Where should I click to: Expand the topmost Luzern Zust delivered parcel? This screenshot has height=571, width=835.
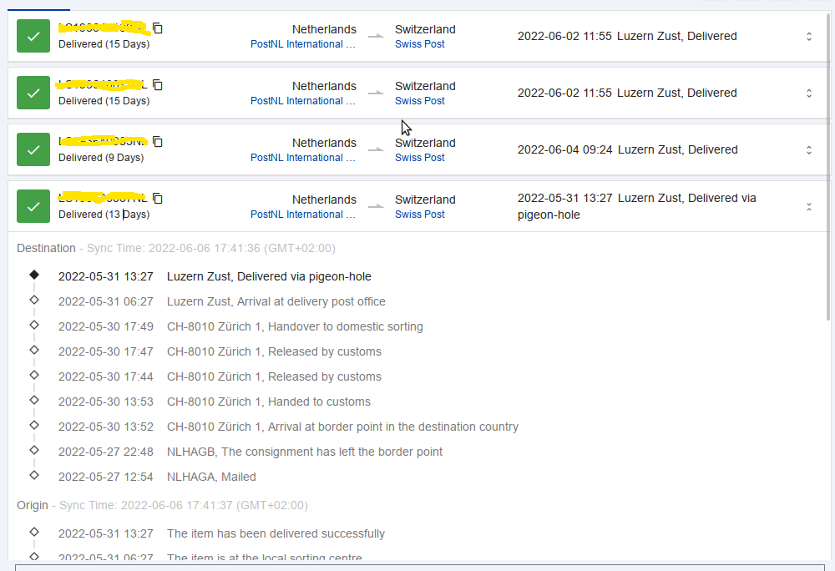(808, 36)
